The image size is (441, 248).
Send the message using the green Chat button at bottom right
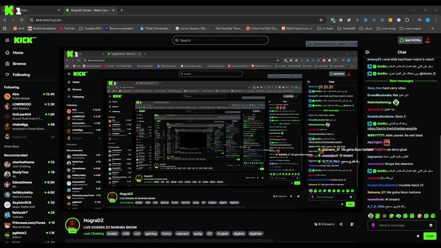coord(430,236)
